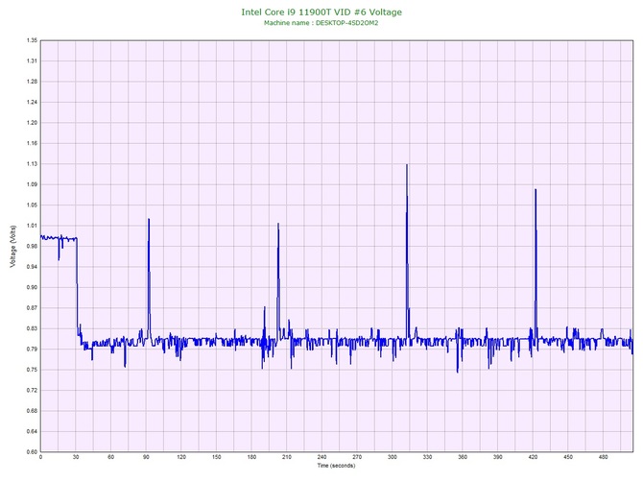
Task: Click the 420 seconds x-axis label
Action: [533, 457]
